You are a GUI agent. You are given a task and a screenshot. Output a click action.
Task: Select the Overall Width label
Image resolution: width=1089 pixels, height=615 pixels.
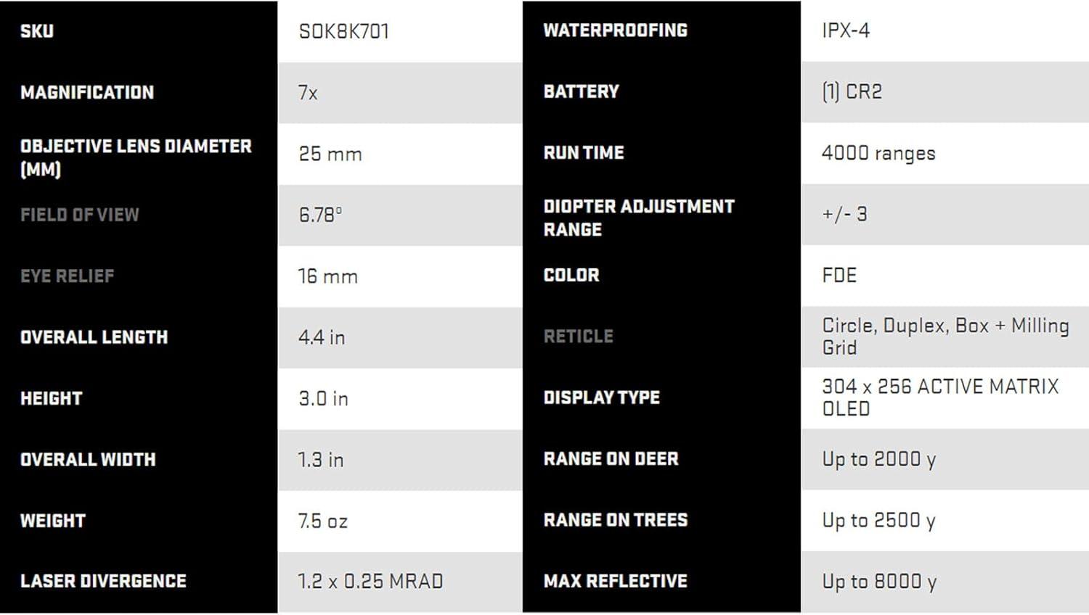pyautogui.click(x=88, y=460)
